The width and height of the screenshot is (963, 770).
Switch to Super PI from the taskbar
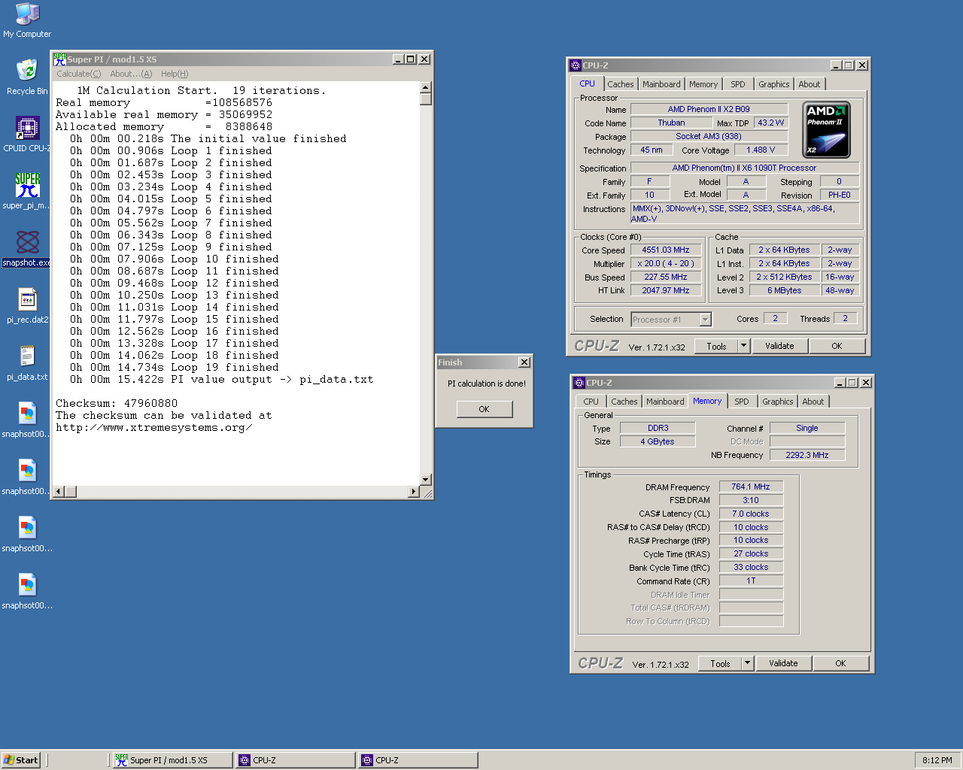coord(172,760)
